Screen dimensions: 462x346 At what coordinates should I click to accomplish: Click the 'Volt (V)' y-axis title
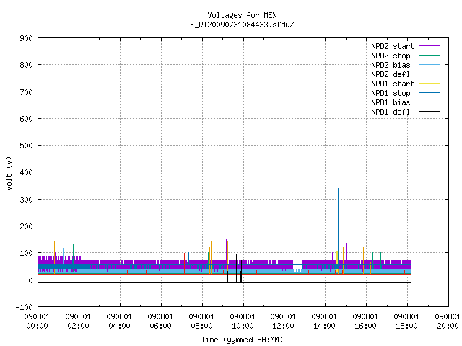(9, 173)
